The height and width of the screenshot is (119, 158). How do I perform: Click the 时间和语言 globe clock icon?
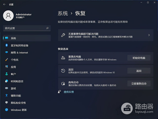click(7, 81)
